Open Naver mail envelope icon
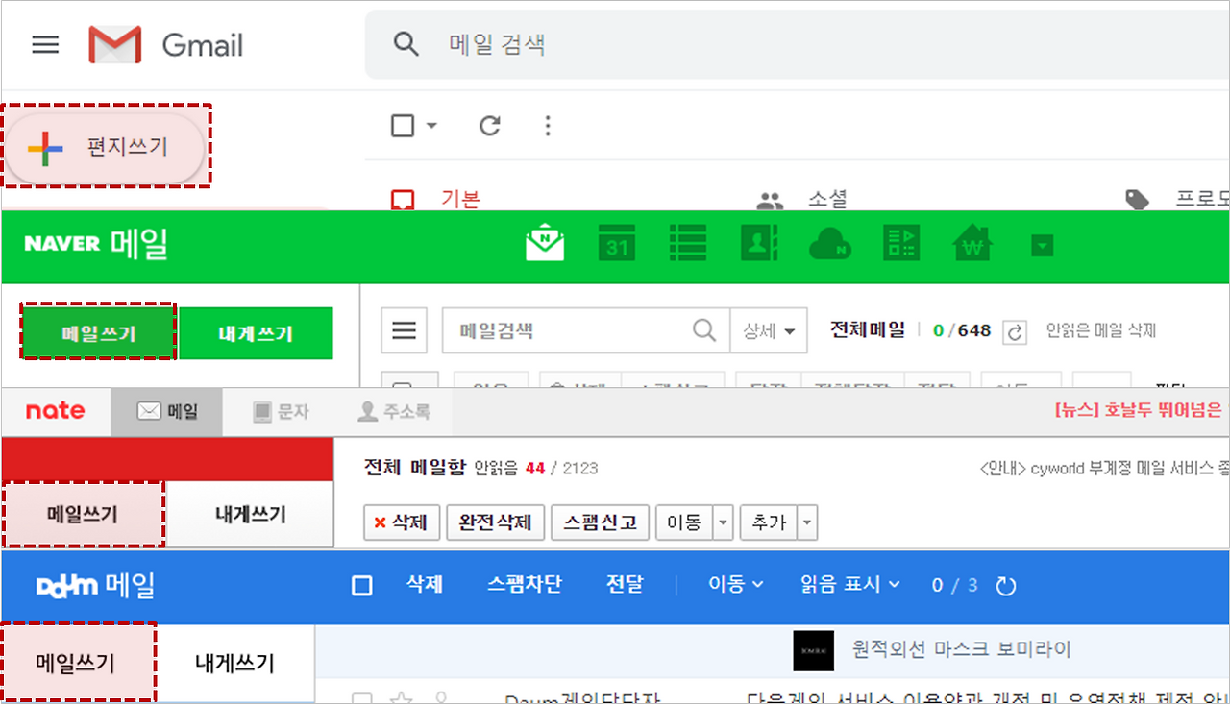The image size is (1230, 704). coord(545,244)
